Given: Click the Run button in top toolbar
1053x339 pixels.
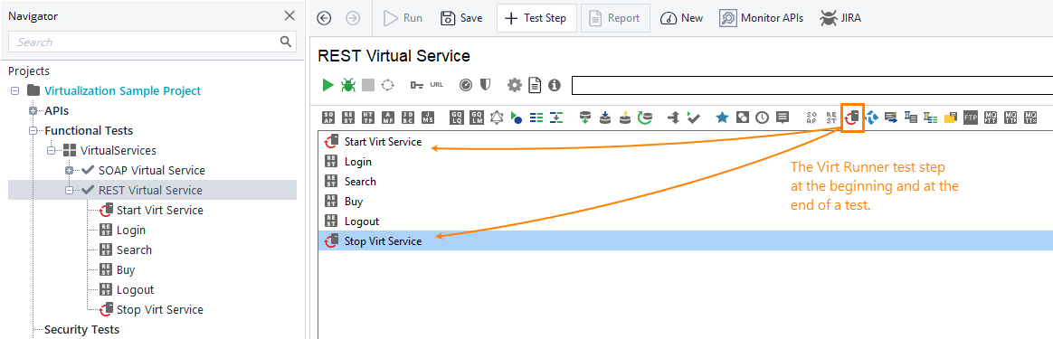Looking at the screenshot, I should (x=403, y=18).
